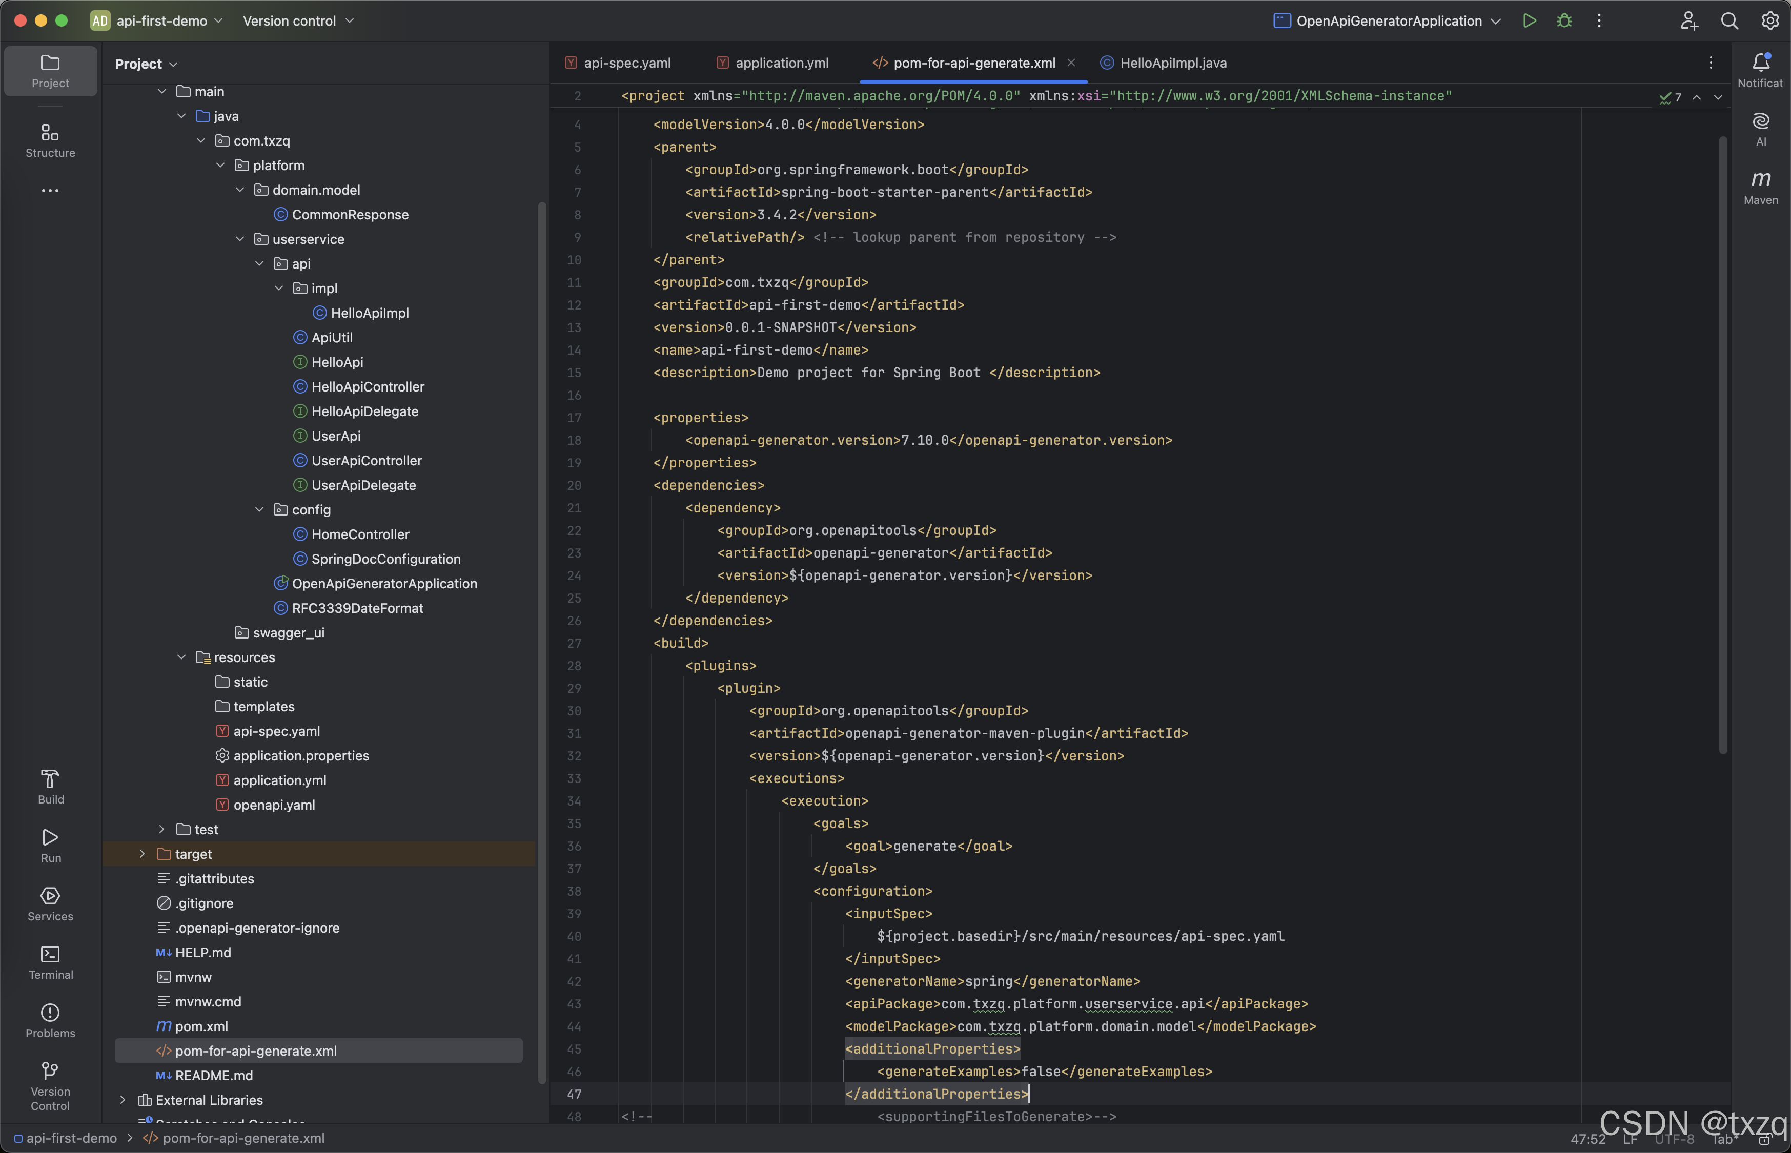Switch to the api-spec.yaml tab

click(x=626, y=63)
